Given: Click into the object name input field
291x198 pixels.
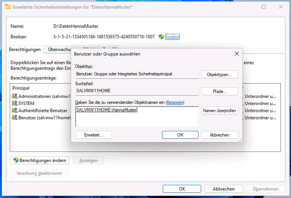Looking at the screenshot, I should click(x=137, y=117).
